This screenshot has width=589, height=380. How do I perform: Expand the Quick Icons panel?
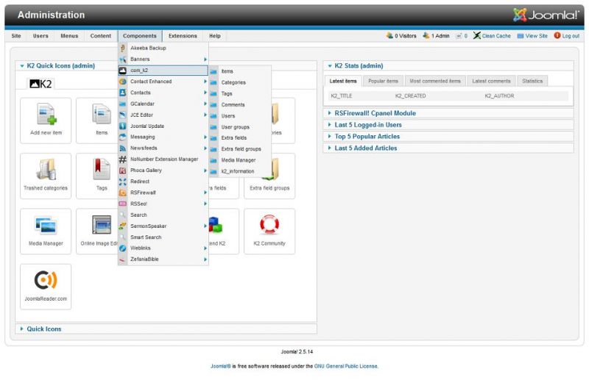tap(21, 329)
